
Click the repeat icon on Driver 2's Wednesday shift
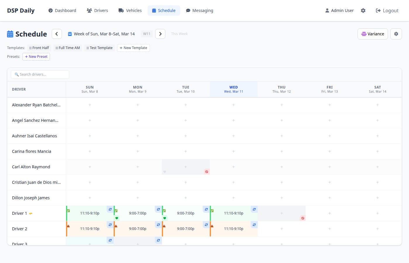click(254, 225)
